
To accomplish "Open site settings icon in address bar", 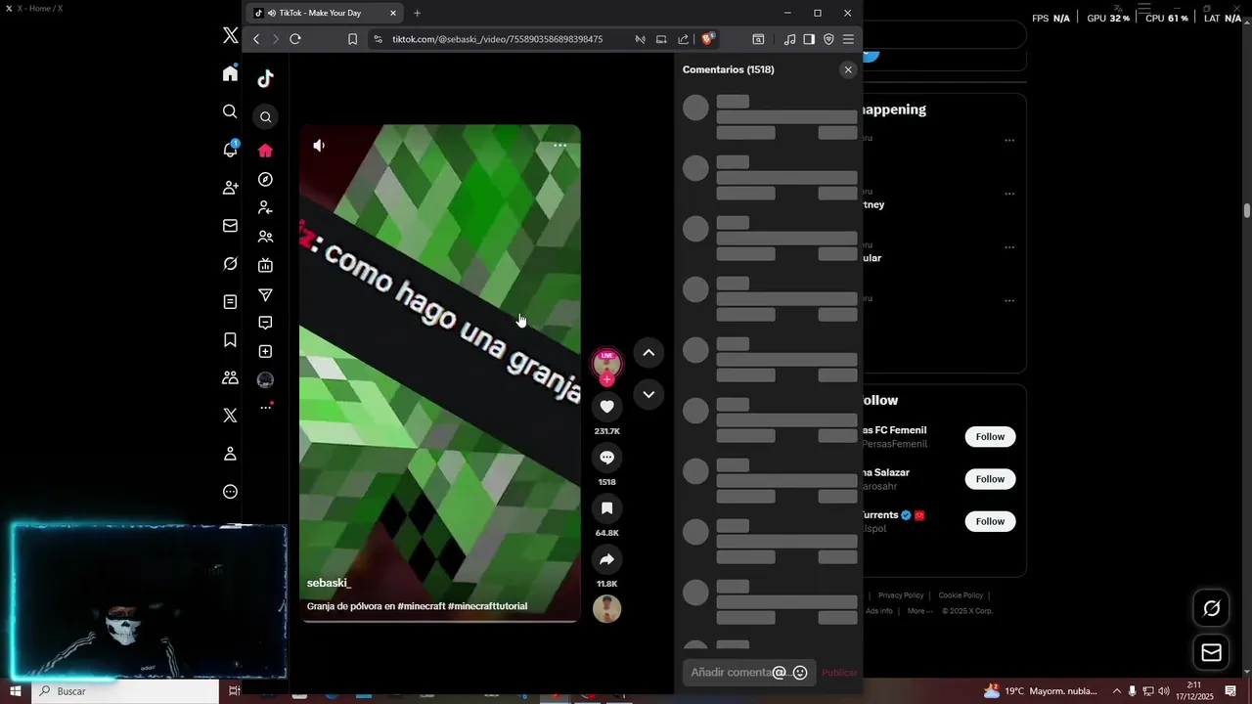I will [x=378, y=39].
